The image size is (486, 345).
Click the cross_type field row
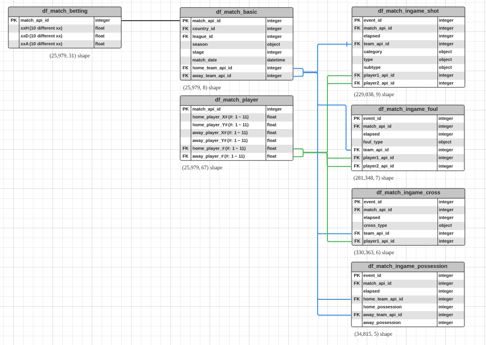click(400, 225)
